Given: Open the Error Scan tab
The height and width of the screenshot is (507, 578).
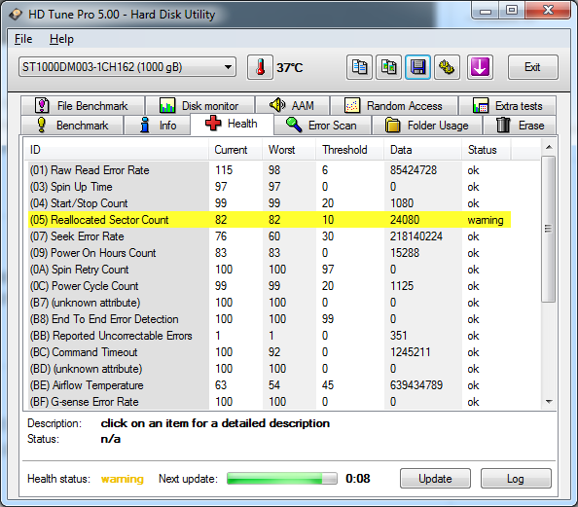Looking at the screenshot, I should pos(322,126).
